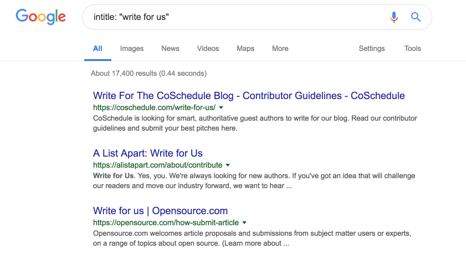Go to the Maps tab
The image size is (466, 254).
245,49
